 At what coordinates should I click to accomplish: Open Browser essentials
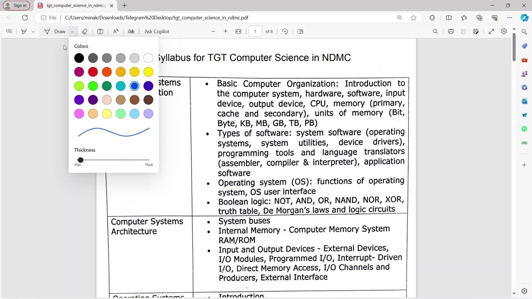[495, 18]
